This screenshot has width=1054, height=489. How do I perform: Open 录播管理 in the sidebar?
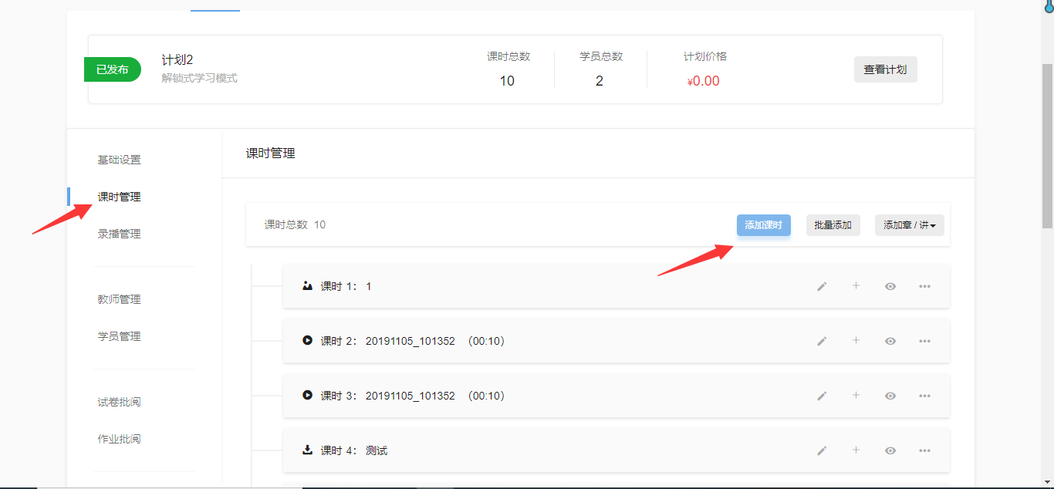point(119,234)
